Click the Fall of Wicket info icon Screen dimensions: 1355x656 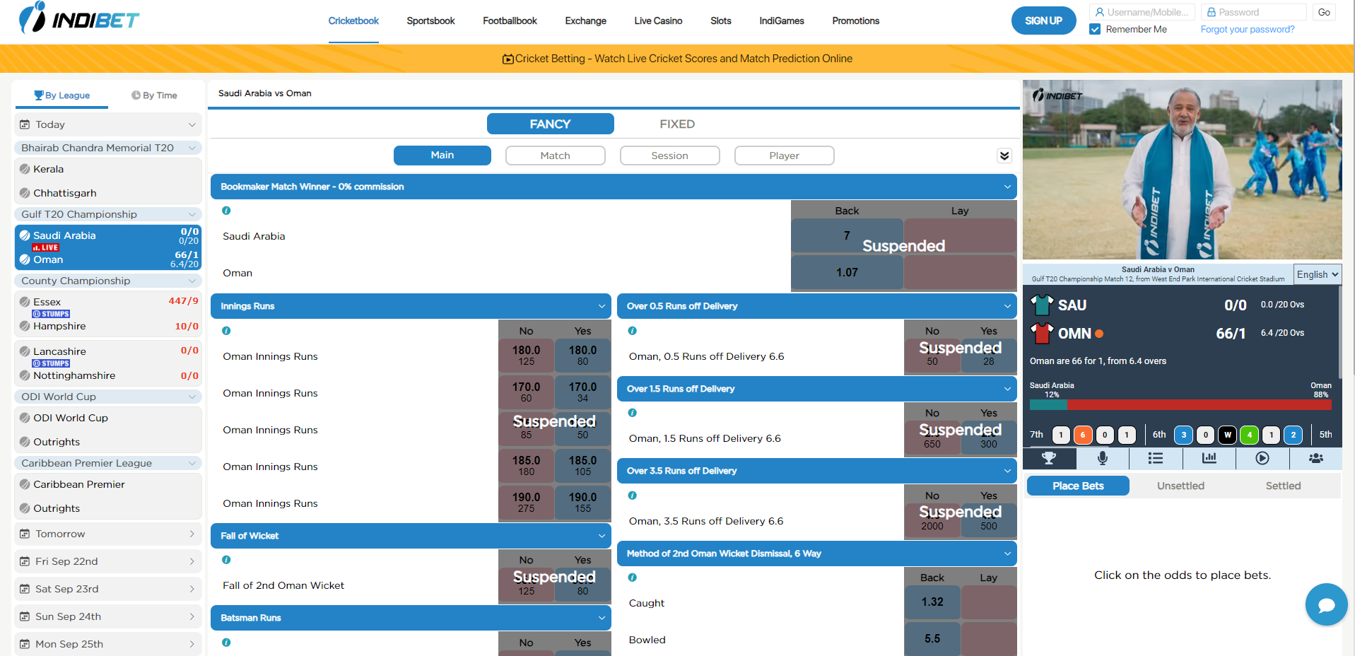coord(226,560)
